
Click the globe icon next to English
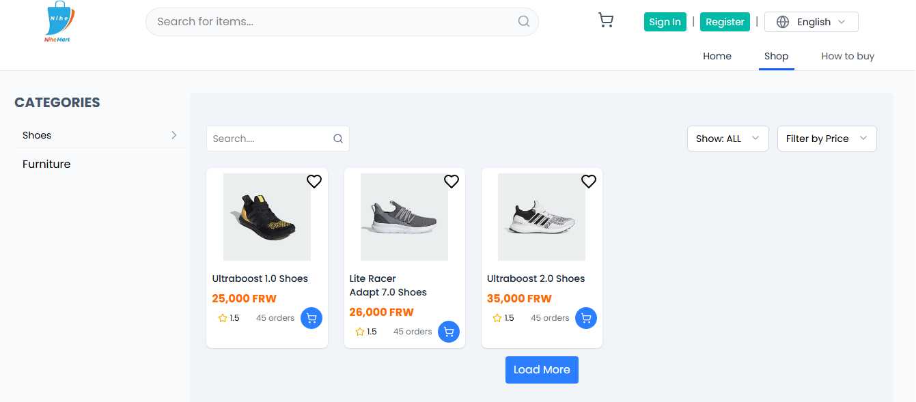[x=783, y=21]
